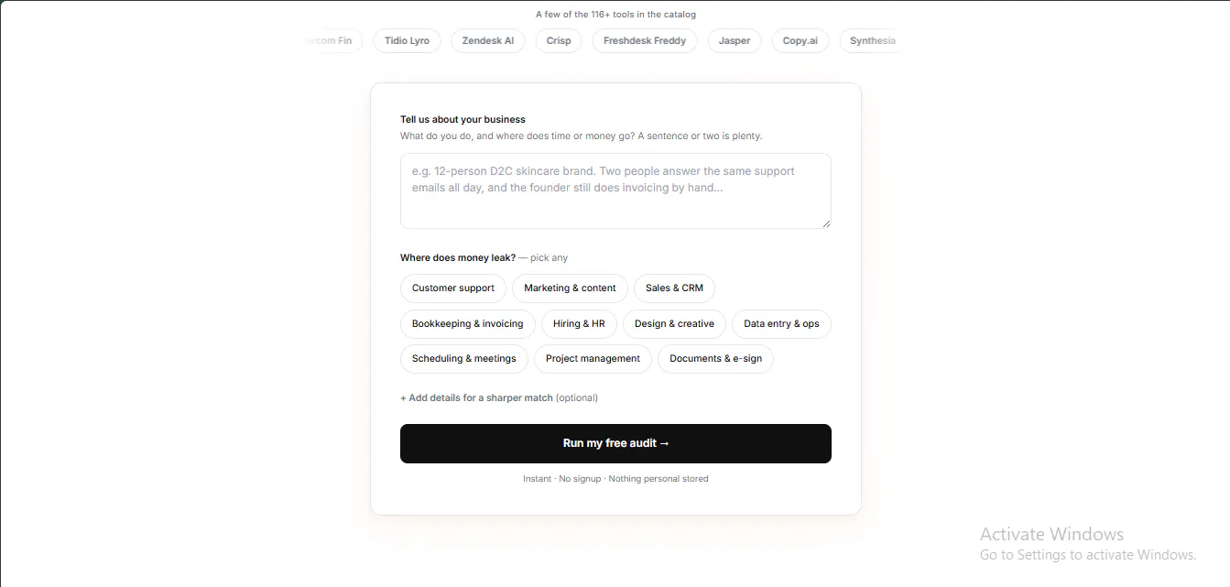This screenshot has width=1230, height=587.
Task: Focus the business description text area
Action: click(615, 190)
